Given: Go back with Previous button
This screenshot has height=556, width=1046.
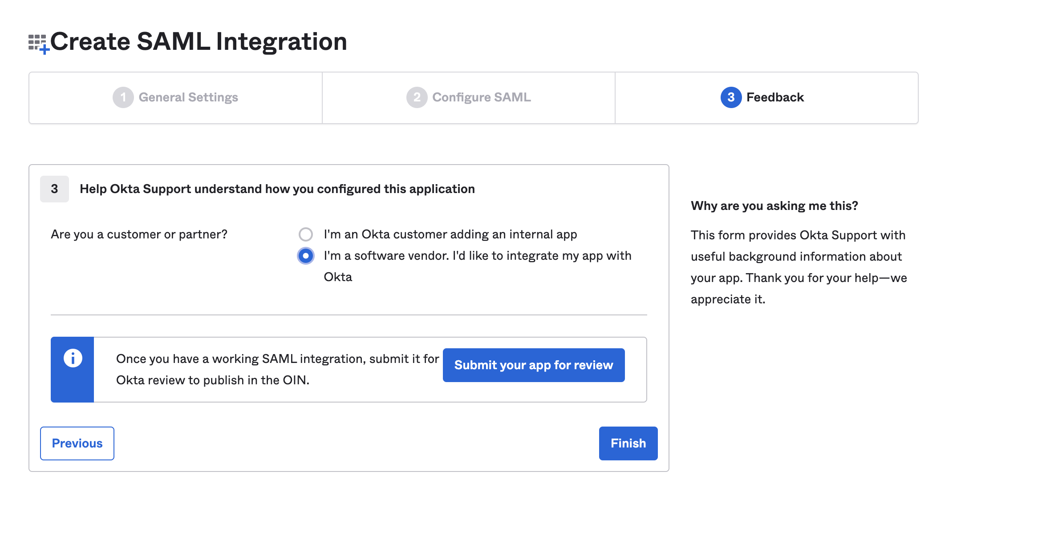Looking at the screenshot, I should [77, 443].
